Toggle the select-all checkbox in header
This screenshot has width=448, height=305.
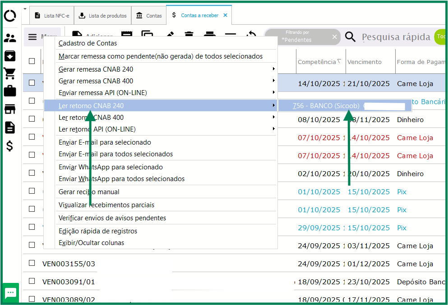click(32, 61)
